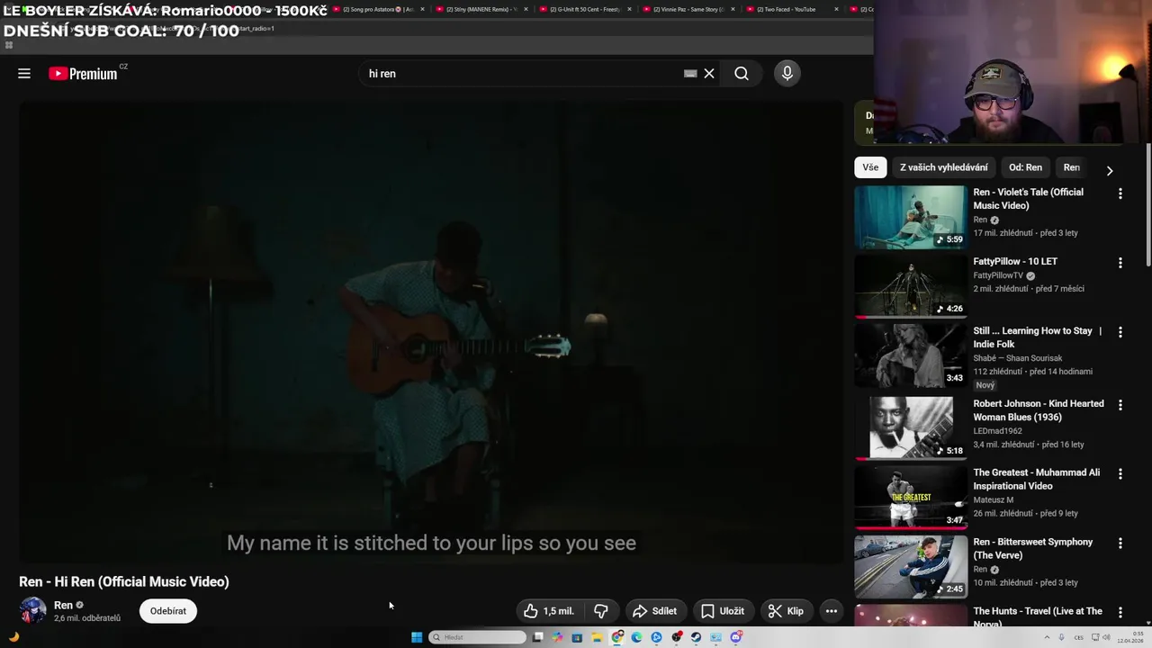
Task: Dislike the Hi Ren video
Action: point(601,611)
